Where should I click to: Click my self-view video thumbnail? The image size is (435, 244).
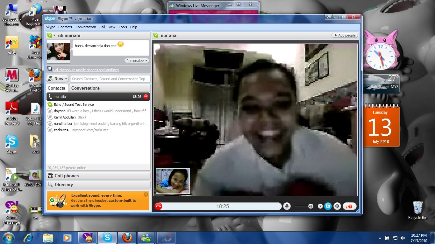(173, 181)
